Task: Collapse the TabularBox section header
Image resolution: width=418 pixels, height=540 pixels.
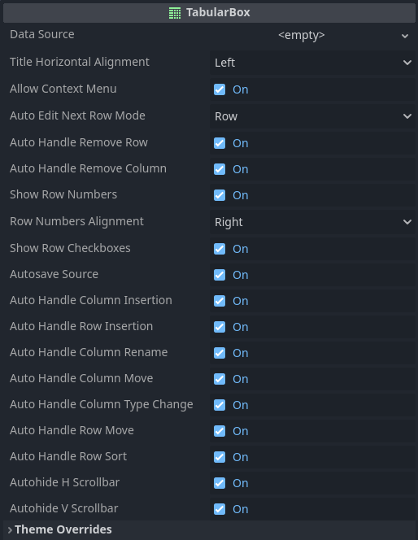Action: coord(209,13)
